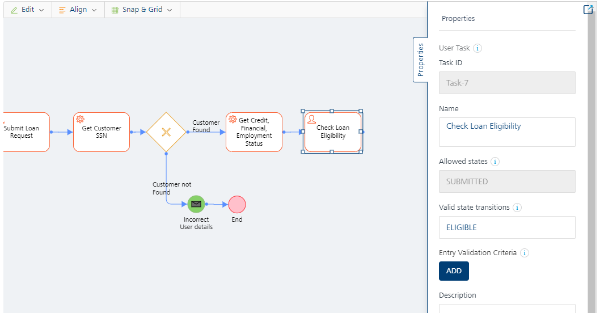This screenshot has height=313, width=600.
Task: Click the Valid state transitions ELIGIBLE field
Action: 507,227
